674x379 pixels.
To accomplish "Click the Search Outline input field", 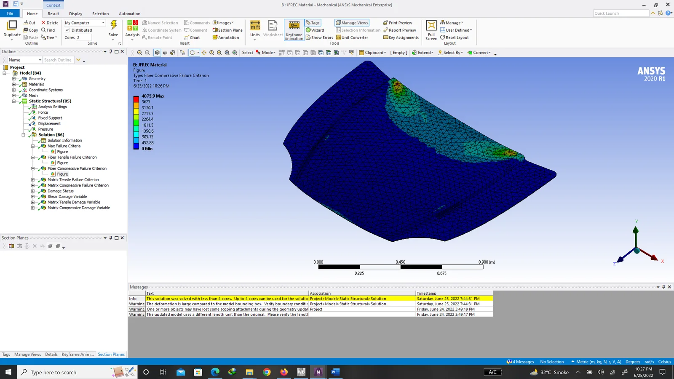I will [59, 60].
